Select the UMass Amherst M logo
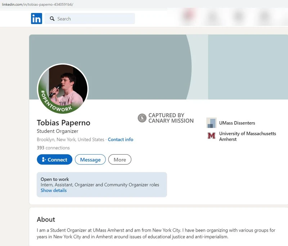The width and height of the screenshot is (288, 246). click(211, 136)
